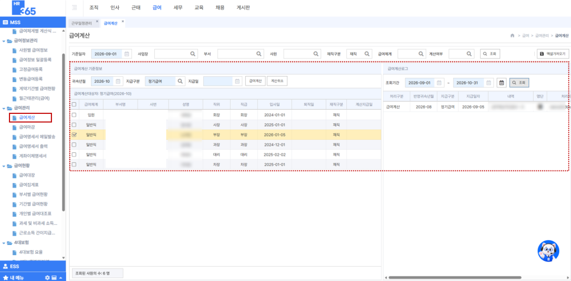
Task: Uncheck the checkbox on the 부장 row
Action: [x=74, y=135]
